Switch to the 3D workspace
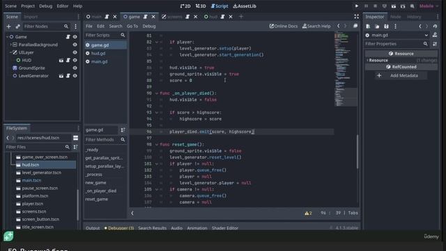 click(201, 6)
